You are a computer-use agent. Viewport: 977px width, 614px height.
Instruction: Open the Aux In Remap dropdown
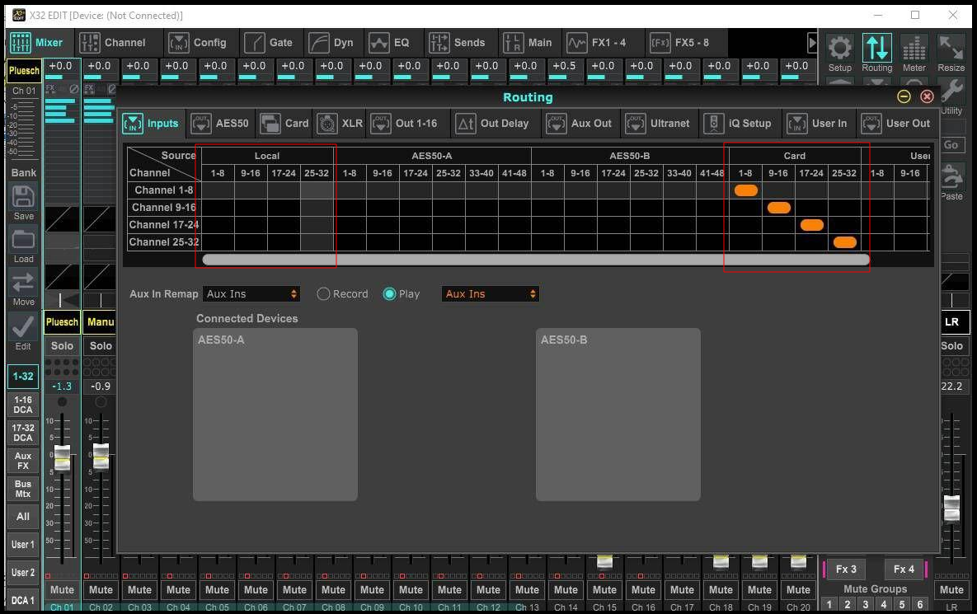251,294
